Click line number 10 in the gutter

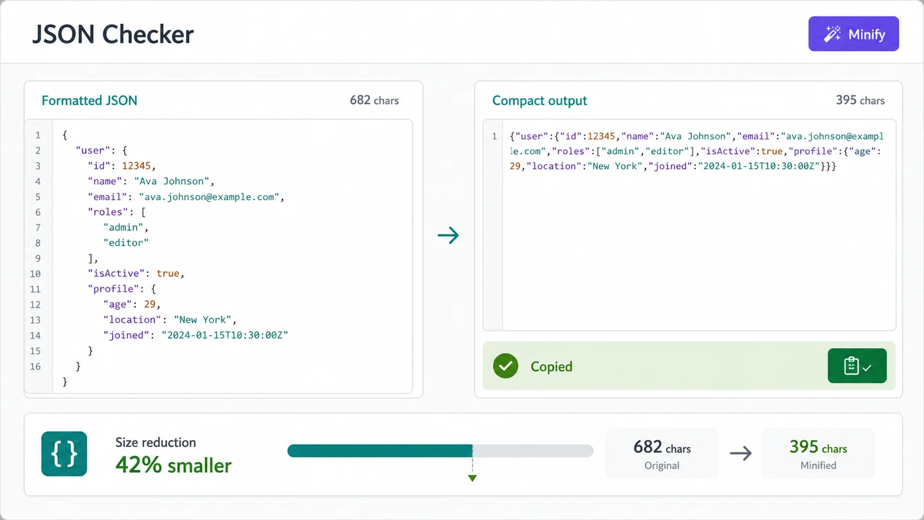35,274
